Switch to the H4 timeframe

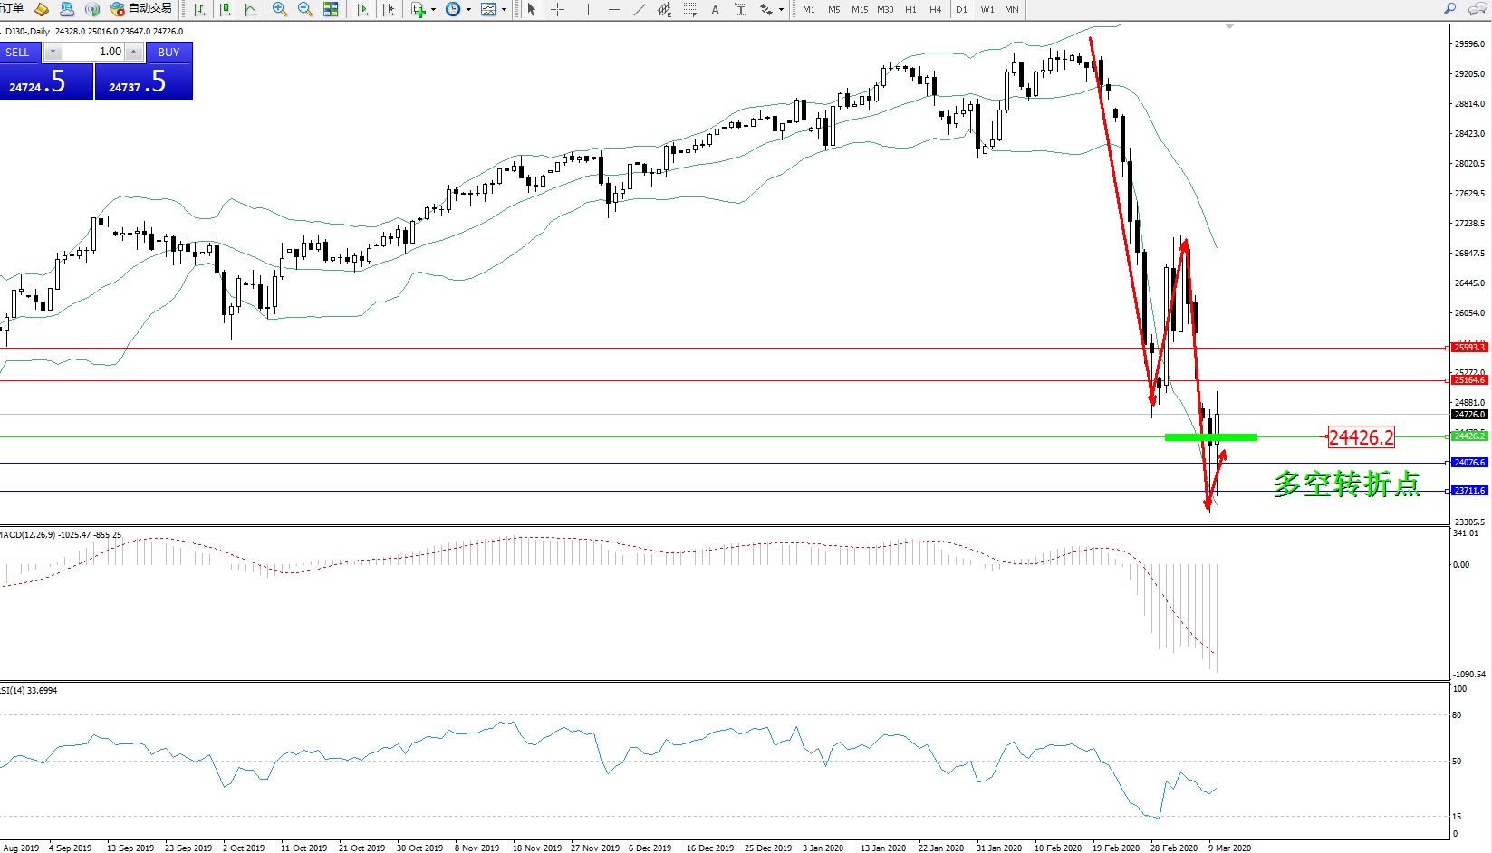click(x=936, y=9)
